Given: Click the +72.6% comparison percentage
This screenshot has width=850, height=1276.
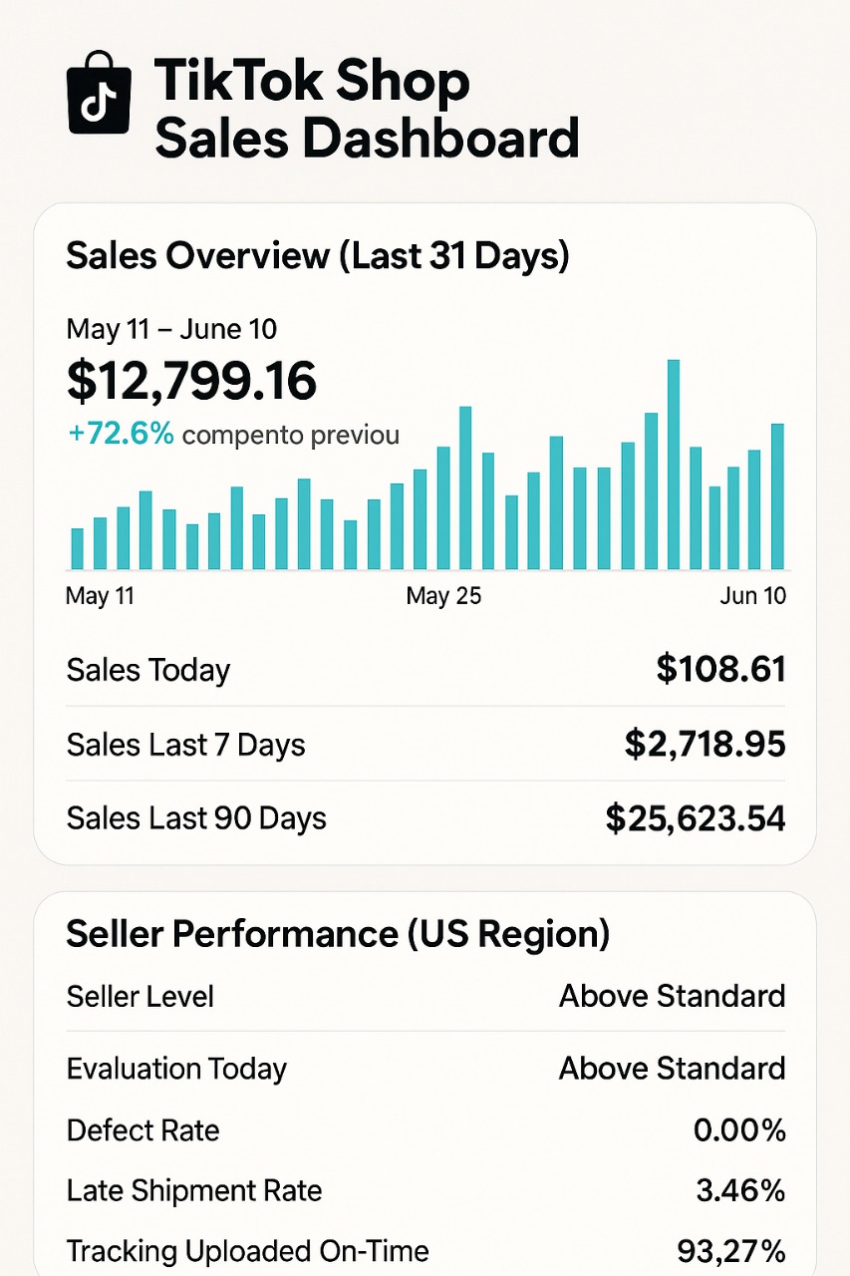Looking at the screenshot, I should click(x=122, y=435).
